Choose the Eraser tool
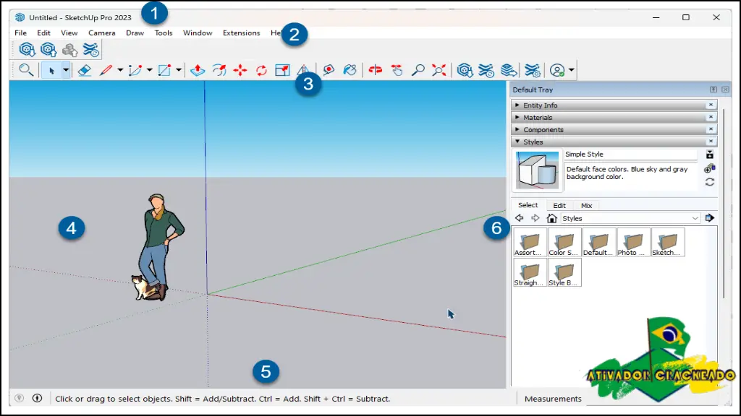741x416 pixels. click(84, 70)
